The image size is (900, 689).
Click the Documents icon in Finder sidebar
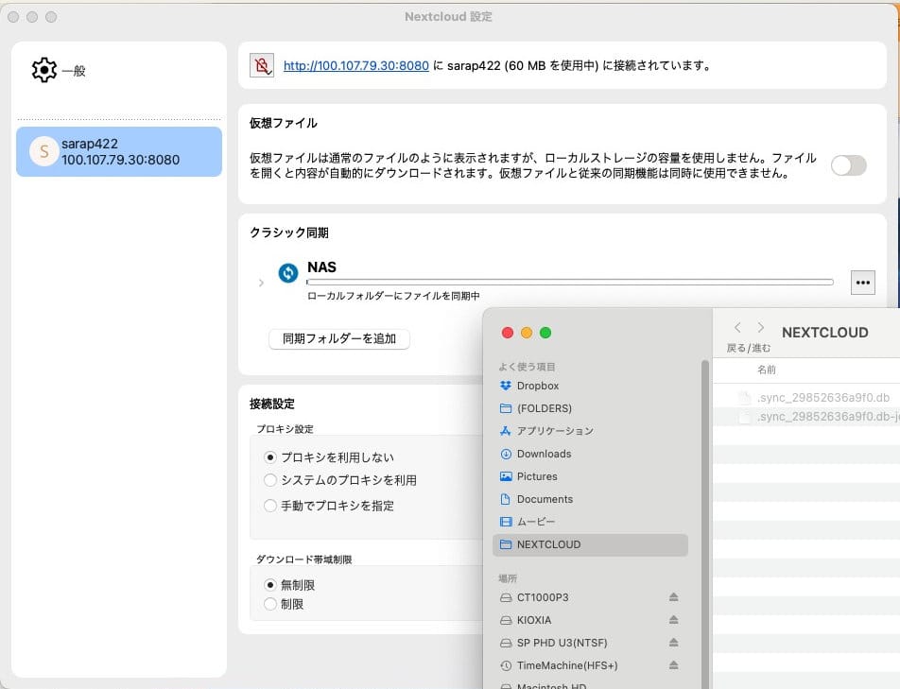pyautogui.click(x=506, y=499)
